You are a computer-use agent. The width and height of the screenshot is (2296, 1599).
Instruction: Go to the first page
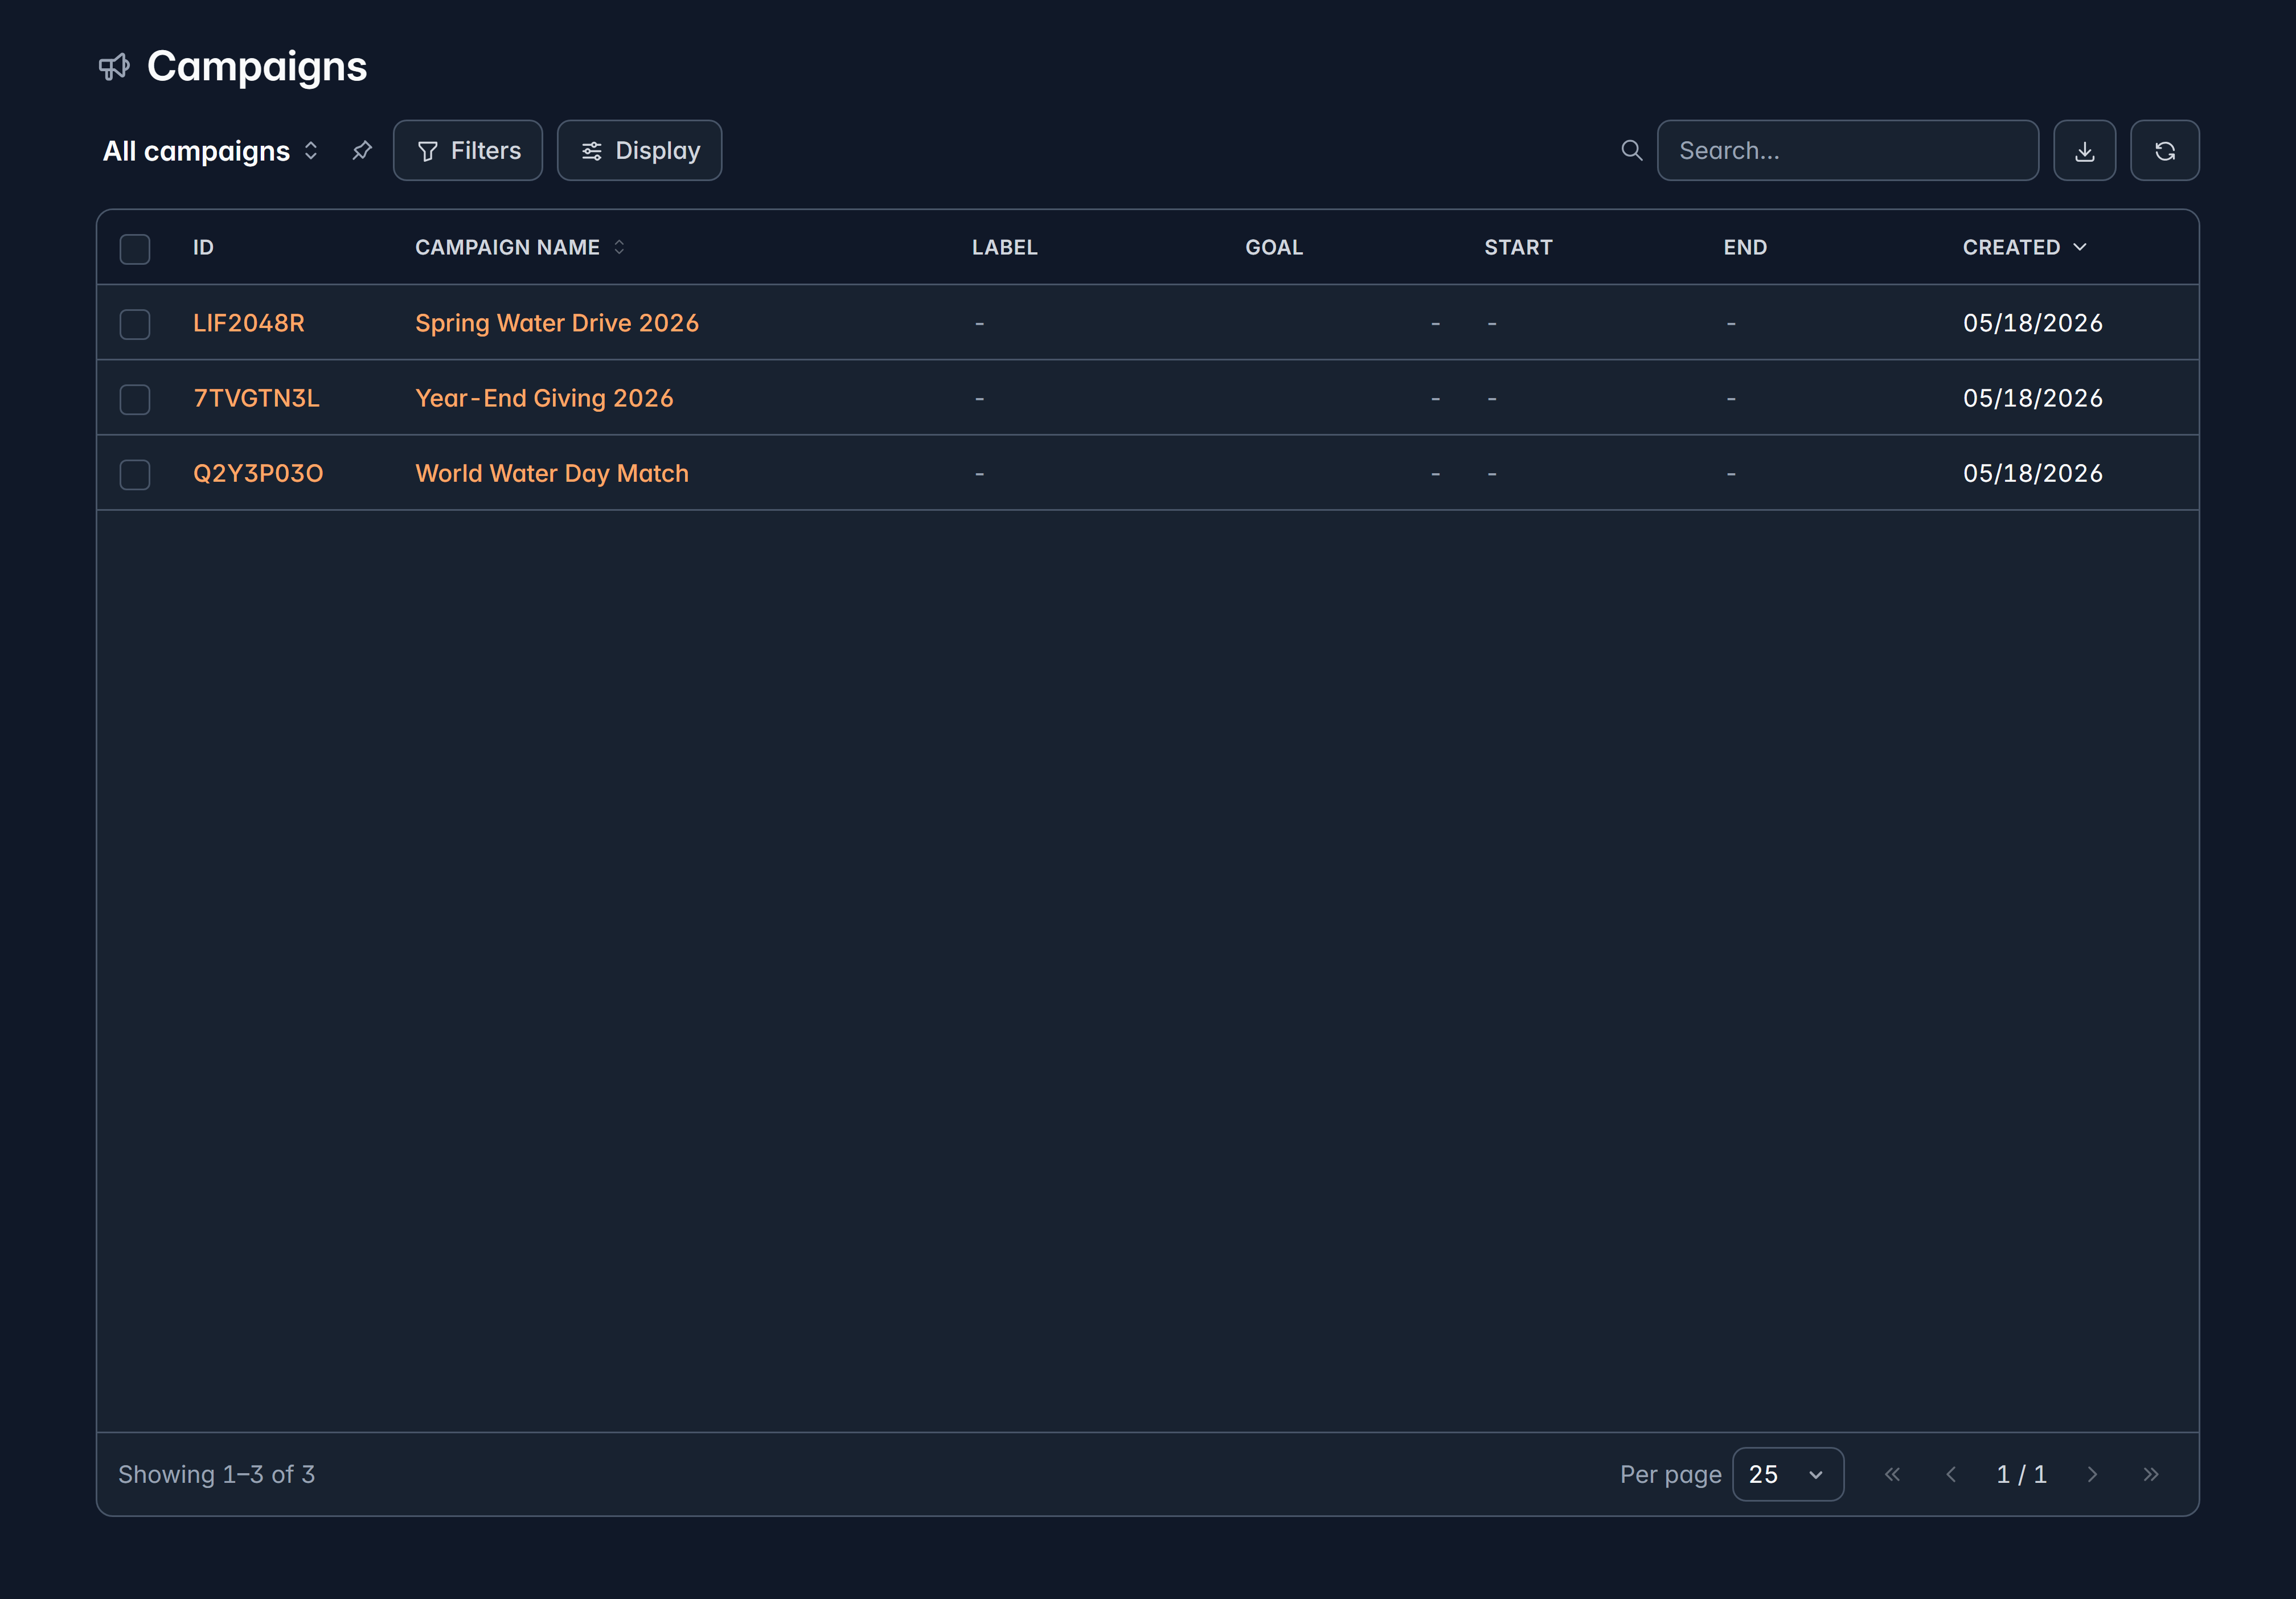[1892, 1474]
